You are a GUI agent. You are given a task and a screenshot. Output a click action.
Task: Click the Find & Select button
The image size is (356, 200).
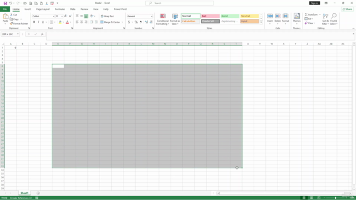tap(334, 19)
